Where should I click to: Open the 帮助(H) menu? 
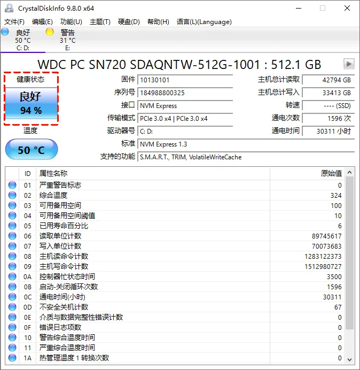(158, 22)
